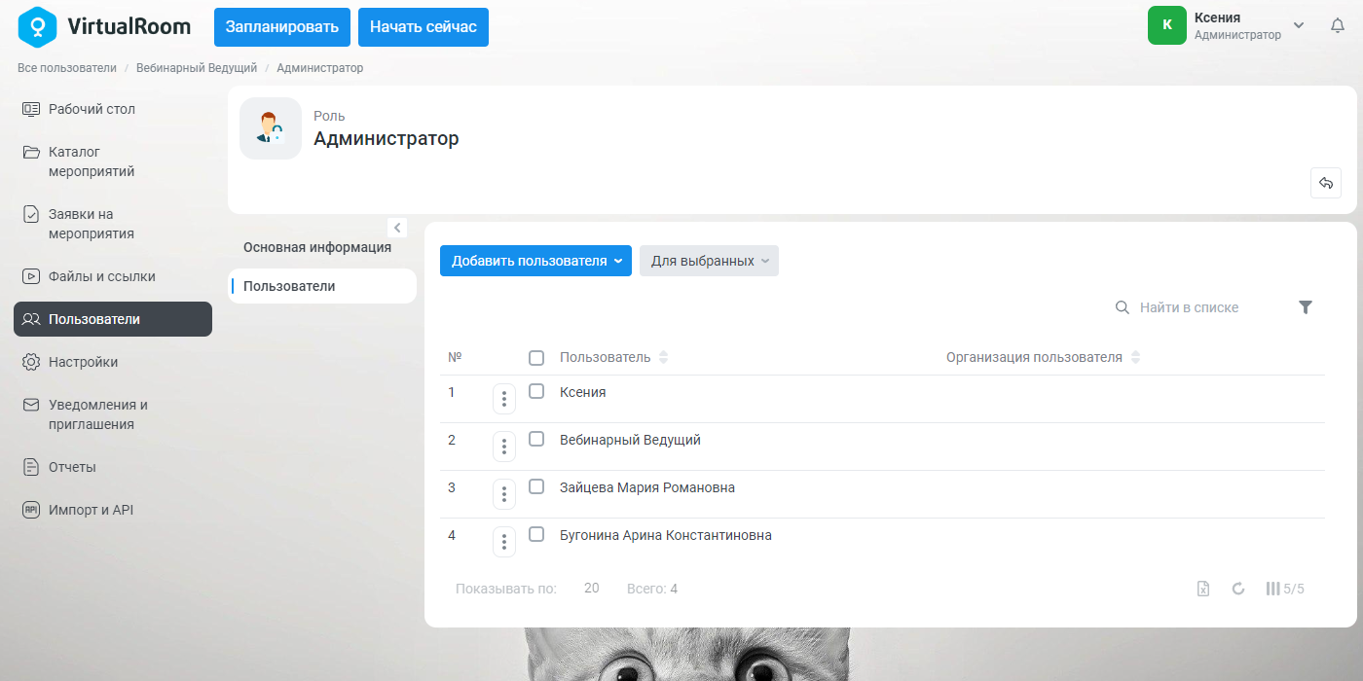
Task: Navigate to Файлы и ссылки
Action: coord(113,276)
